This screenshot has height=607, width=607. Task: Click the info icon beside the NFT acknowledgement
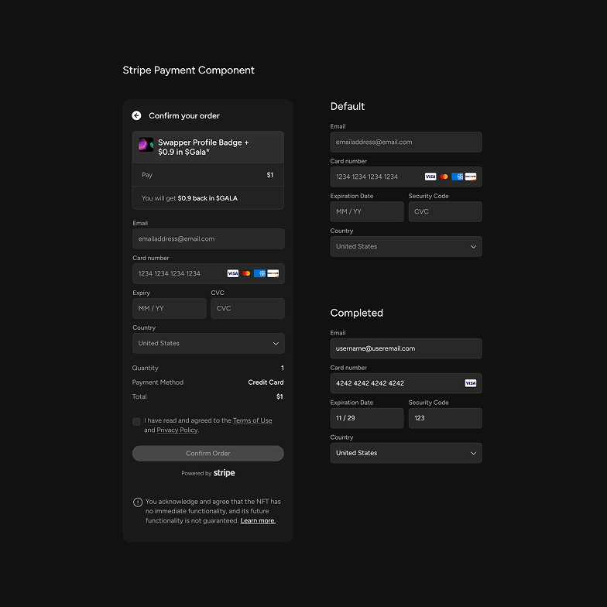[x=138, y=502]
